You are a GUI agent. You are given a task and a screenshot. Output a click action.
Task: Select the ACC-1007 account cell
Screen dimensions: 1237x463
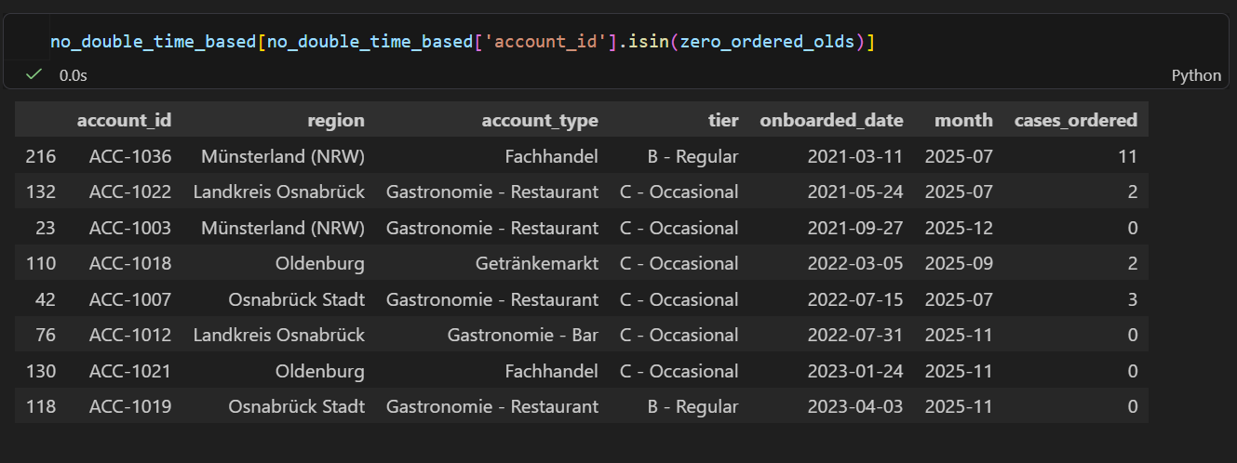(130, 299)
